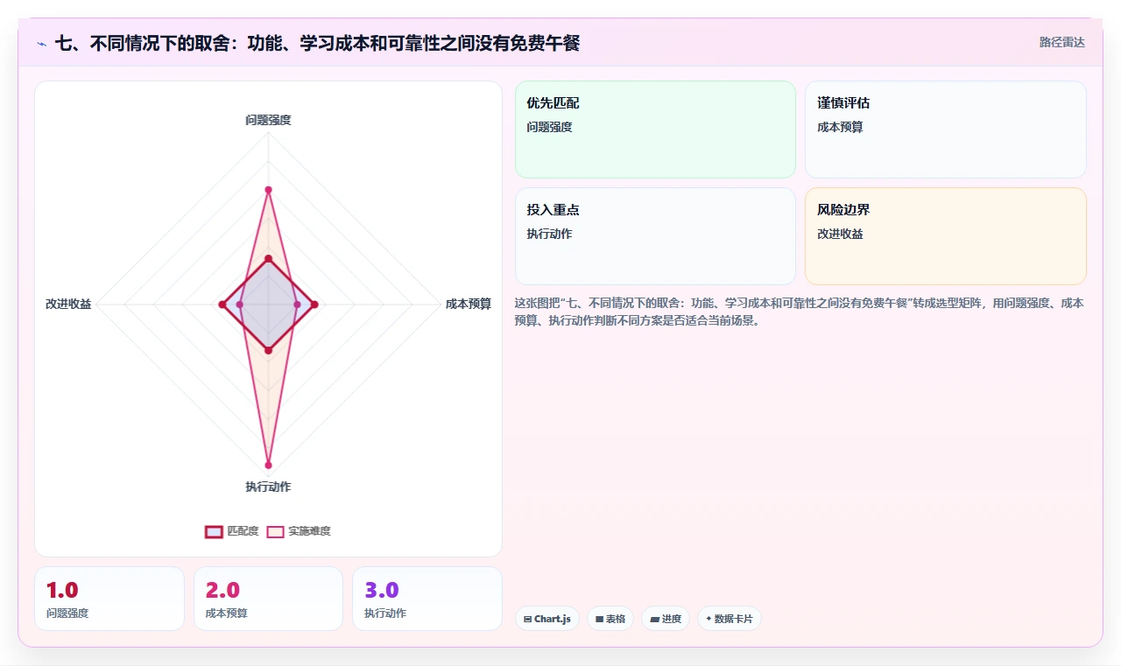The width and height of the screenshot is (1121, 666).
Task: Click the 2.0 成本预算 stat card
Action: tap(268, 599)
